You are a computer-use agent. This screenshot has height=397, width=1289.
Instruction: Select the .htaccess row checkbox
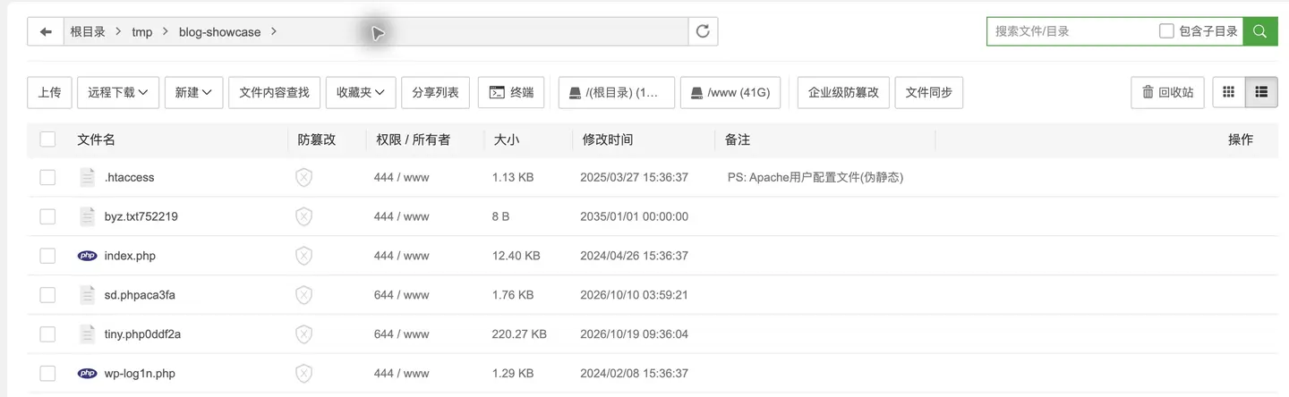pyautogui.click(x=47, y=177)
